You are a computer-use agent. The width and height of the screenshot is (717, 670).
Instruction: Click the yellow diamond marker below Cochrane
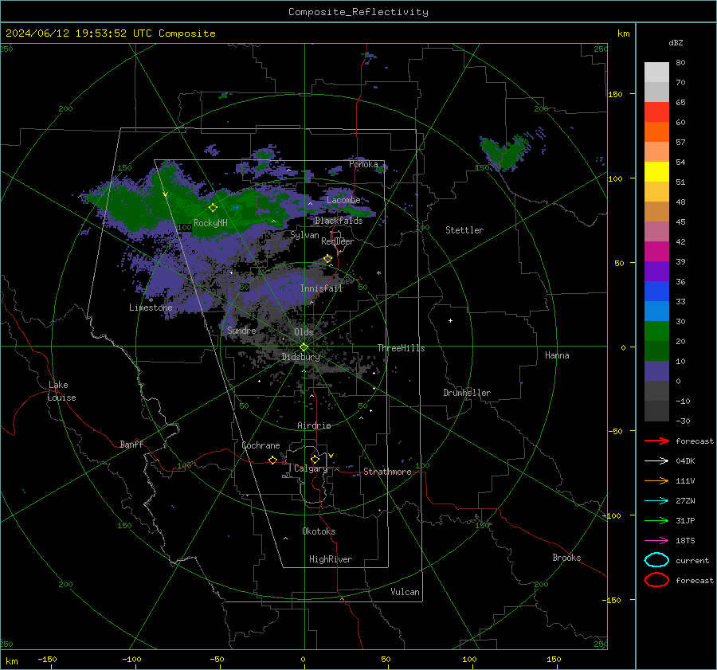click(273, 460)
